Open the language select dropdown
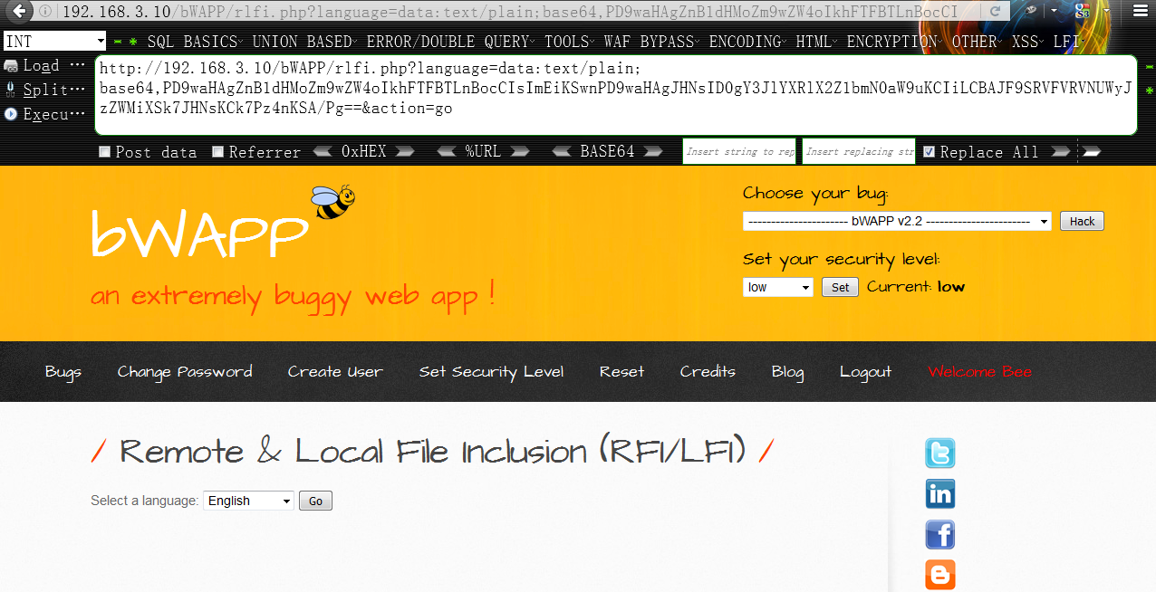This screenshot has height=592, width=1156. point(249,501)
